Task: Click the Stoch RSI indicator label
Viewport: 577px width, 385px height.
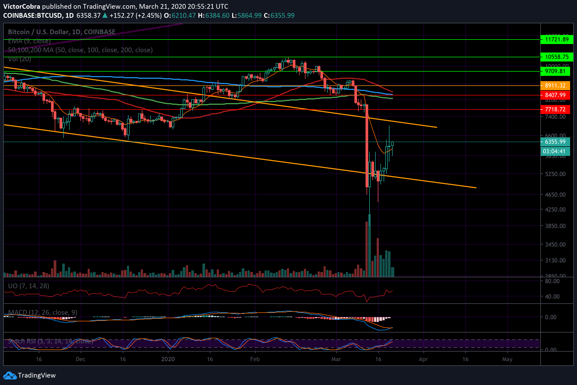Action: (50, 341)
